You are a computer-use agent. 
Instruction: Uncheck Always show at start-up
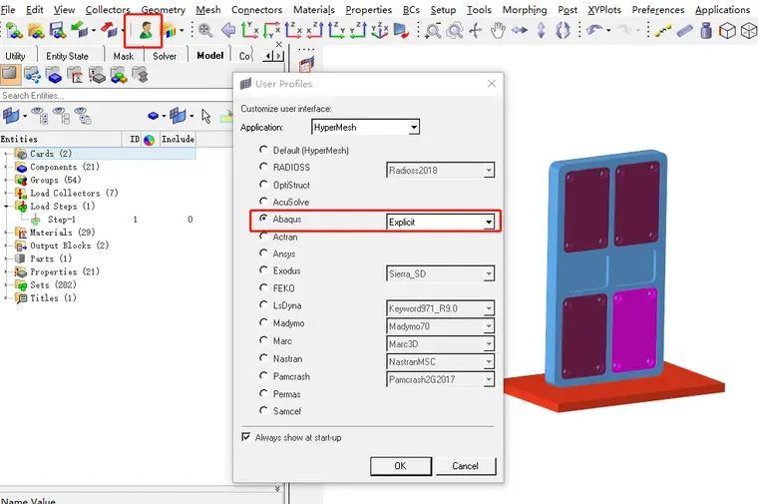pyautogui.click(x=246, y=437)
